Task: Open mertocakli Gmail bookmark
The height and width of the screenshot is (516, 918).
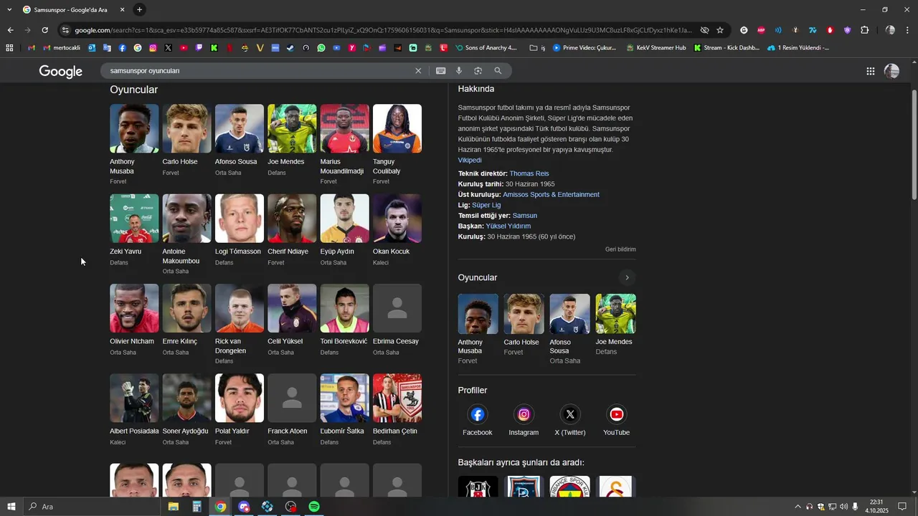Action: point(62,48)
